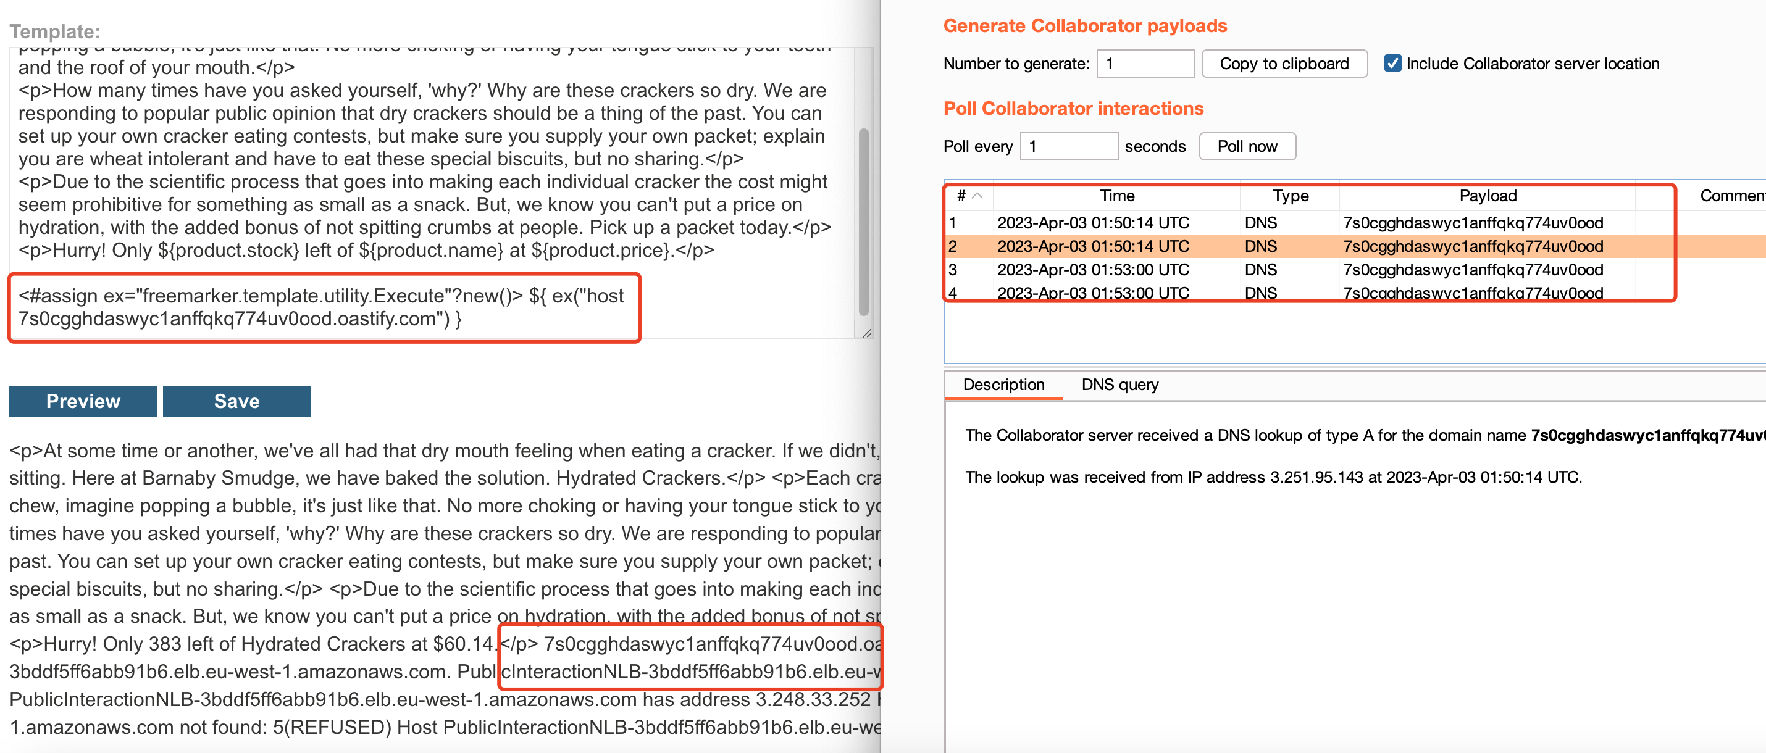
Task: Click the textarea resize handle corner
Action: pyautogui.click(x=866, y=333)
